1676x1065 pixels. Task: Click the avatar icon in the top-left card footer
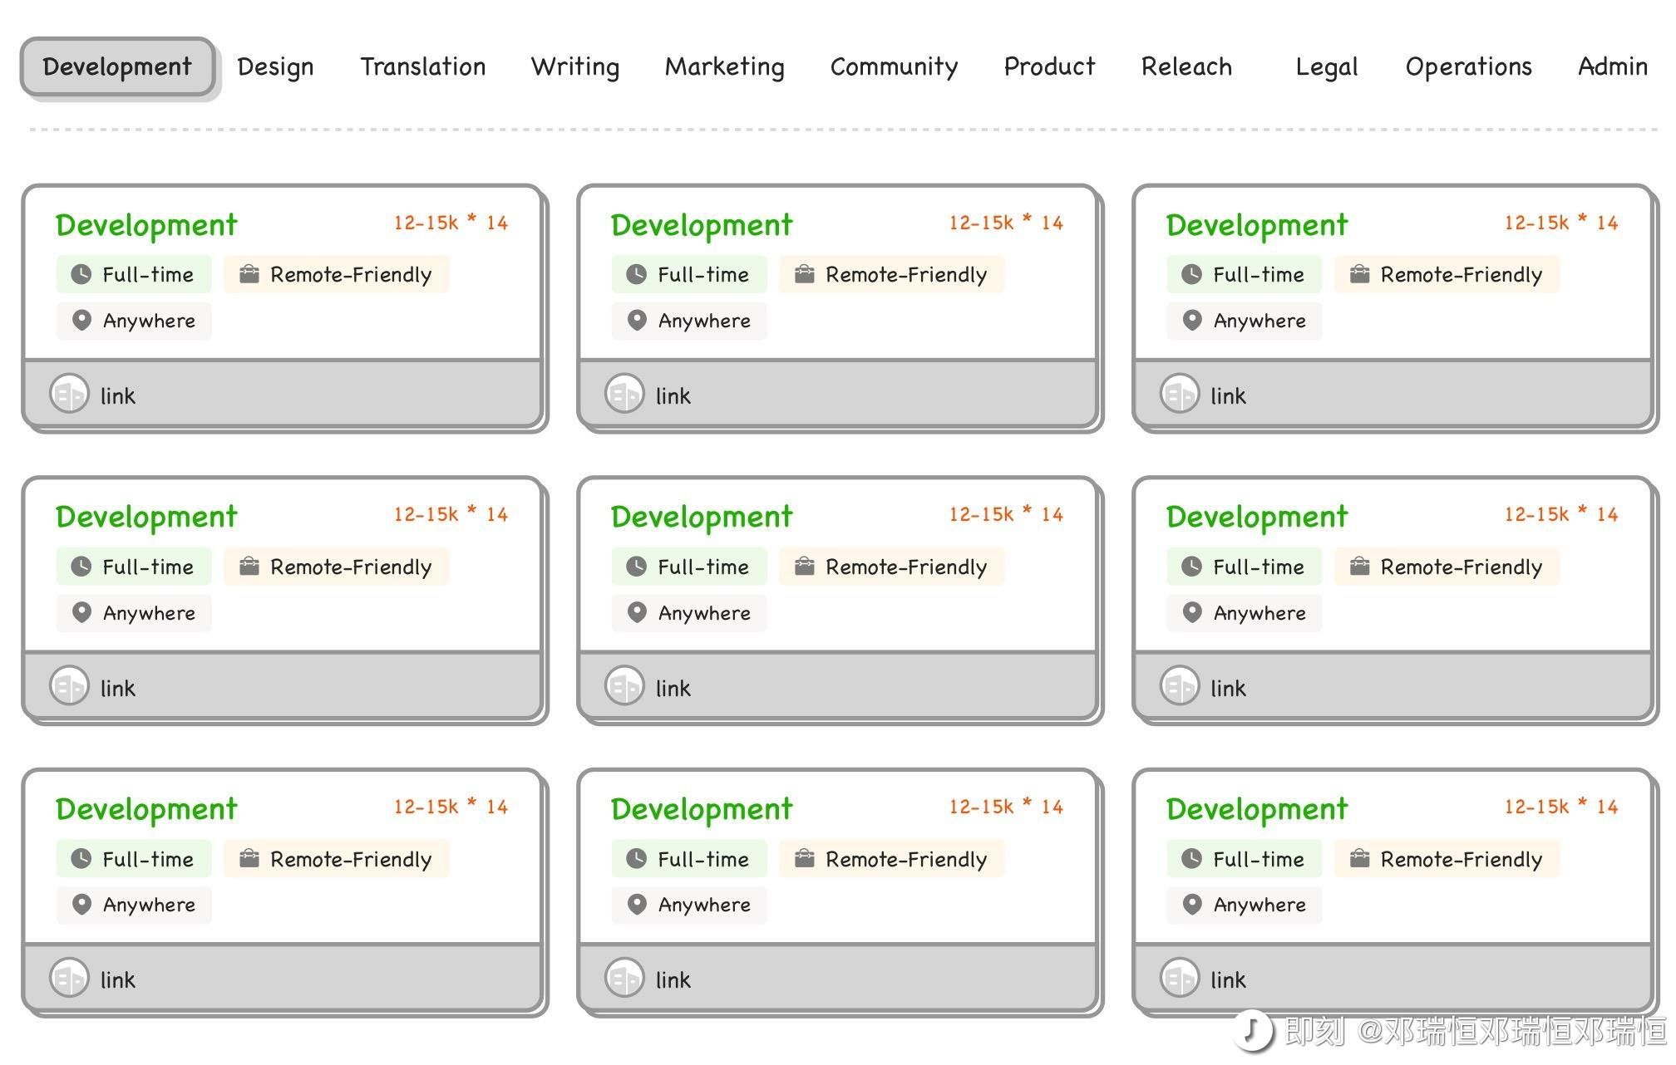69,394
